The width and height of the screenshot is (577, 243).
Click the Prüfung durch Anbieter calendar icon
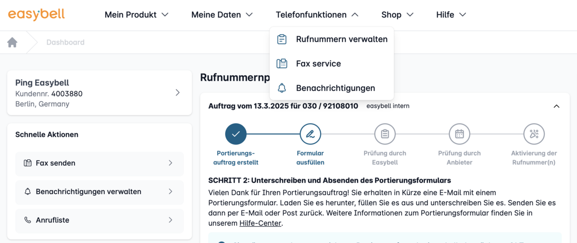[459, 134]
